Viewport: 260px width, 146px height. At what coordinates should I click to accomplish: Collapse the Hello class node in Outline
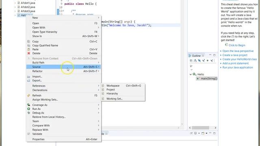click(x=191, y=75)
